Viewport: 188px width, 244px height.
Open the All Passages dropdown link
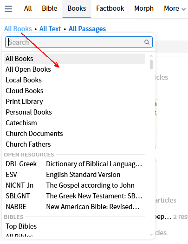pyautogui.click(x=87, y=29)
